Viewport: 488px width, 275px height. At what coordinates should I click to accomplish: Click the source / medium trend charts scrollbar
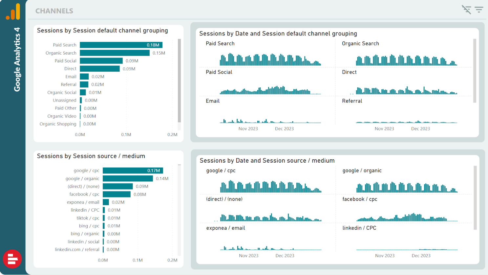pyautogui.click(x=475, y=198)
